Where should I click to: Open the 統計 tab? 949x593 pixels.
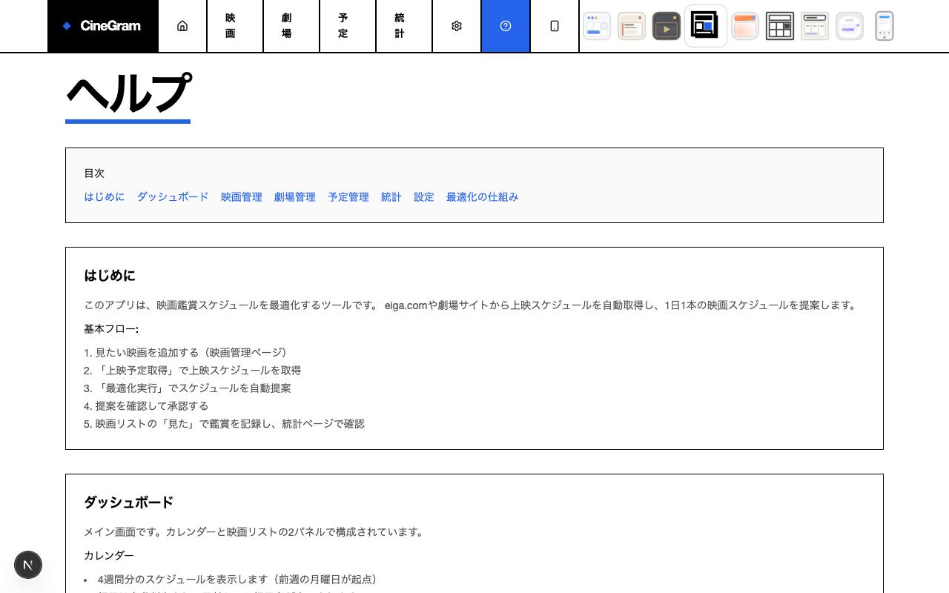click(404, 26)
